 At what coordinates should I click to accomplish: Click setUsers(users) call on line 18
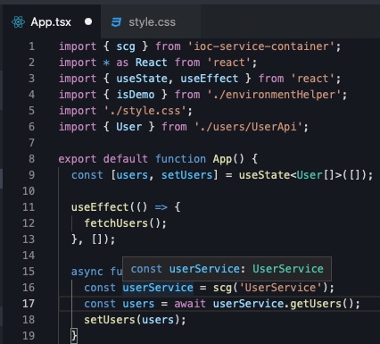point(132,320)
